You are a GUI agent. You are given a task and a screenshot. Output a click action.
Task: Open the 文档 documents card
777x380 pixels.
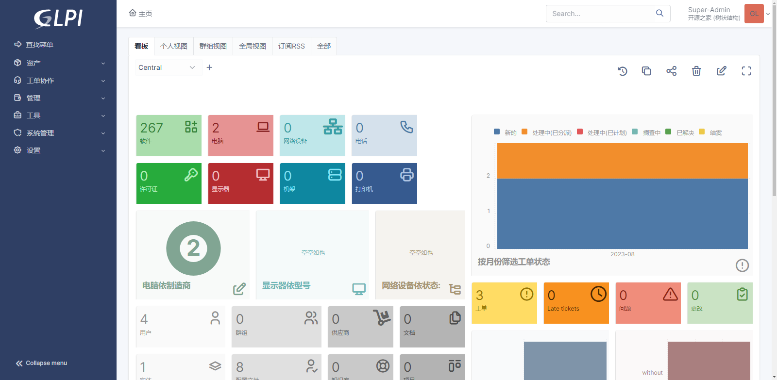coord(433,327)
